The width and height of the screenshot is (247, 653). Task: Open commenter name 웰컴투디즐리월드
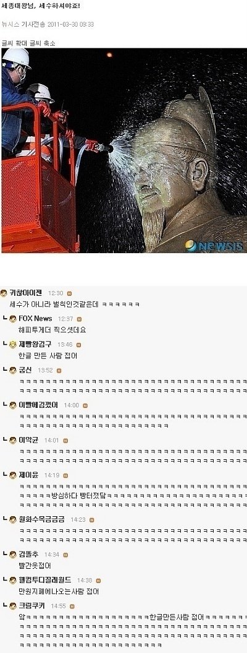pos(45,580)
